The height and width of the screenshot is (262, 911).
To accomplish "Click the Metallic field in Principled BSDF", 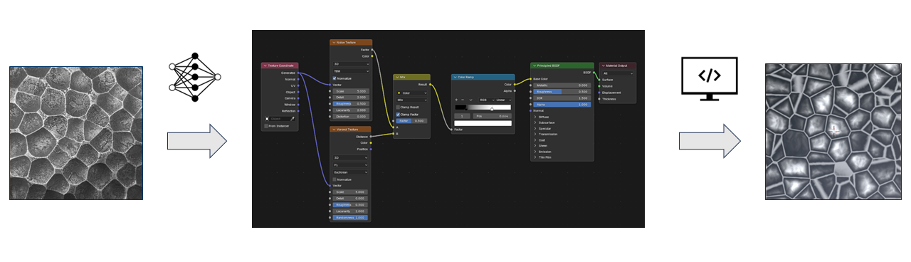I will [562, 85].
